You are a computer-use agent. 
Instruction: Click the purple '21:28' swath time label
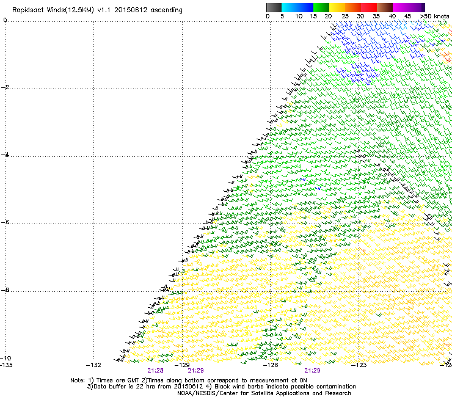(x=155, y=371)
